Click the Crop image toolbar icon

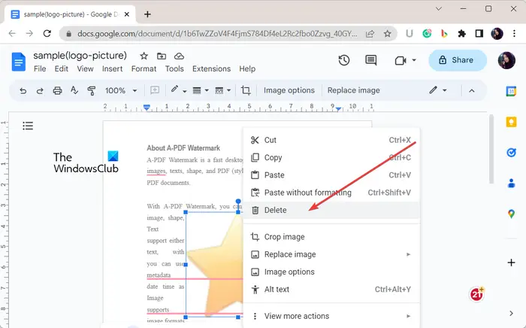245,90
